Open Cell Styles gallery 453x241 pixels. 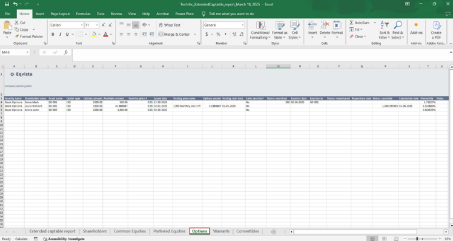tap(295, 30)
